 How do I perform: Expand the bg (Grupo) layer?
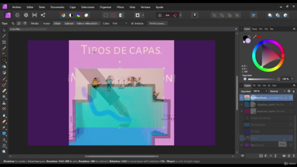point(241,145)
